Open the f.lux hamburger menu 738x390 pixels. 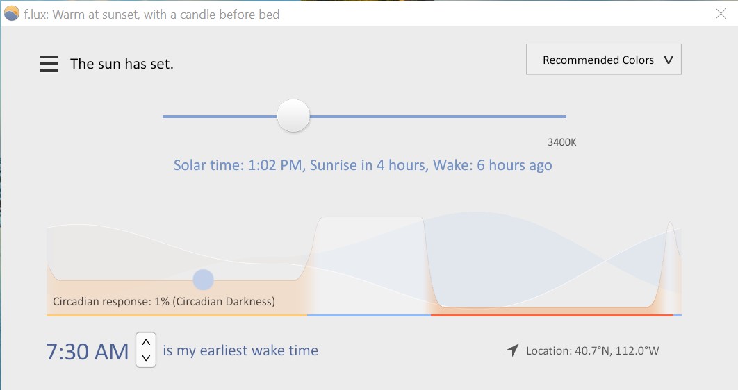coord(49,64)
